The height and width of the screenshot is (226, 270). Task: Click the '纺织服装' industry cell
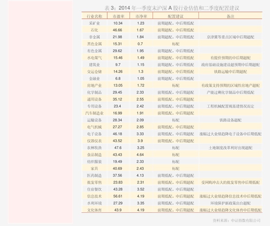[x=95, y=162]
